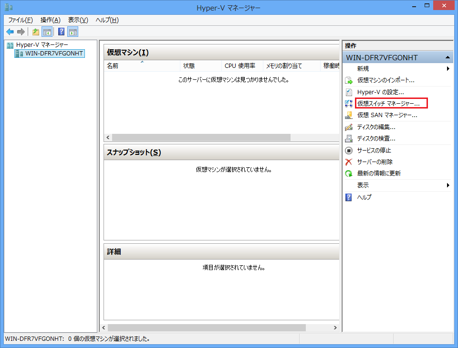Click the Hyper-V マネージャー tree root icon
The height and width of the screenshot is (348, 458).
(x=10, y=45)
